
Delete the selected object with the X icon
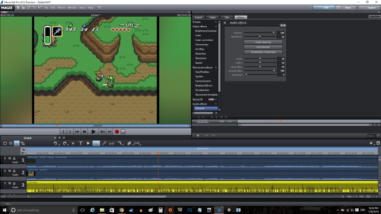(x=73, y=144)
